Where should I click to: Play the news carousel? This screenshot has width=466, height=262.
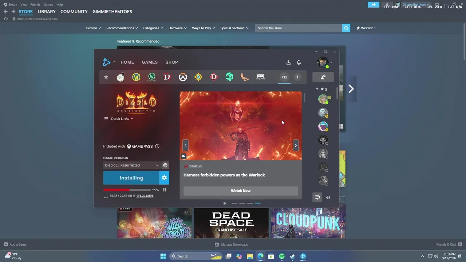point(225,203)
